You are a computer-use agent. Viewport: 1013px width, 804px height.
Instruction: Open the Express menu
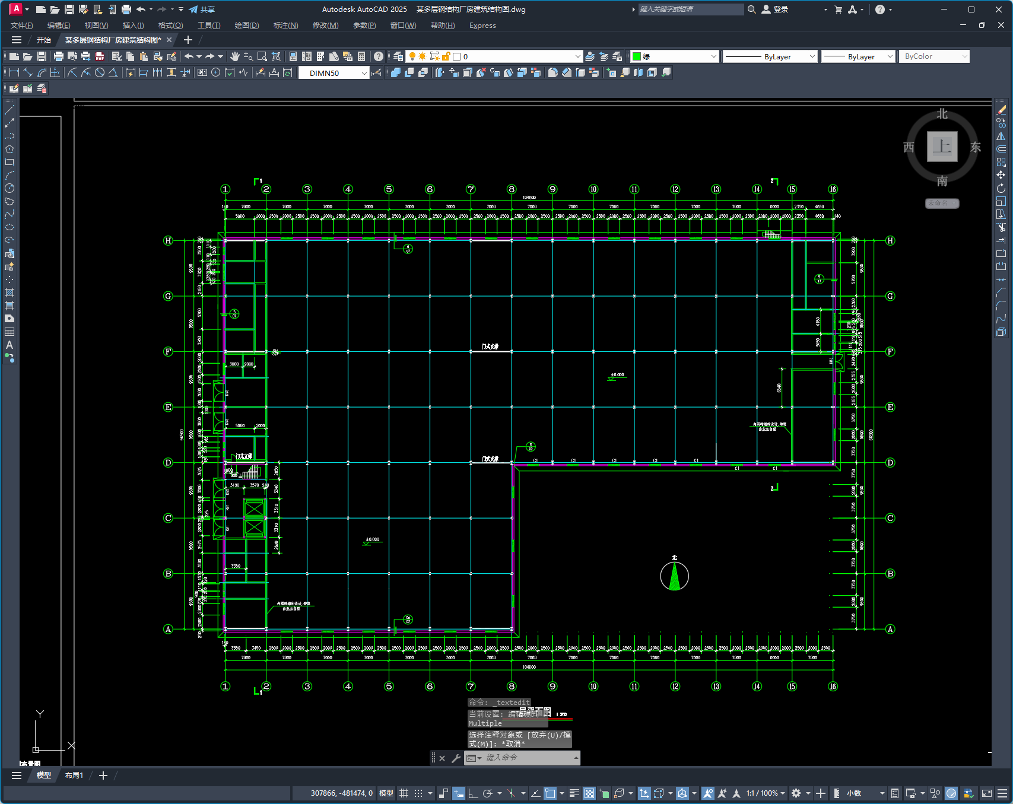coord(482,26)
